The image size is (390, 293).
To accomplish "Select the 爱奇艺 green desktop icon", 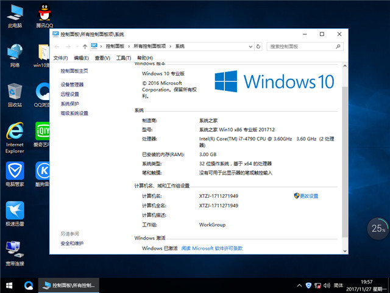I will click(x=42, y=135).
